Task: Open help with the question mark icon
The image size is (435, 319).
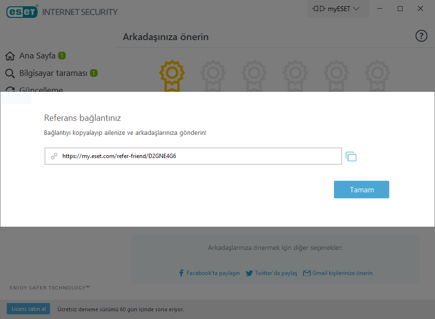Action: (x=421, y=36)
